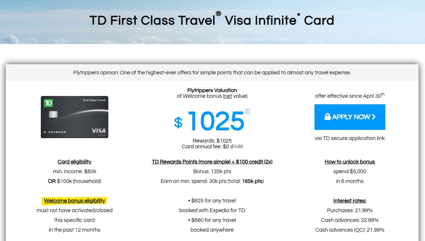
Task: Click the VISA logo on the card image
Action: (x=98, y=131)
